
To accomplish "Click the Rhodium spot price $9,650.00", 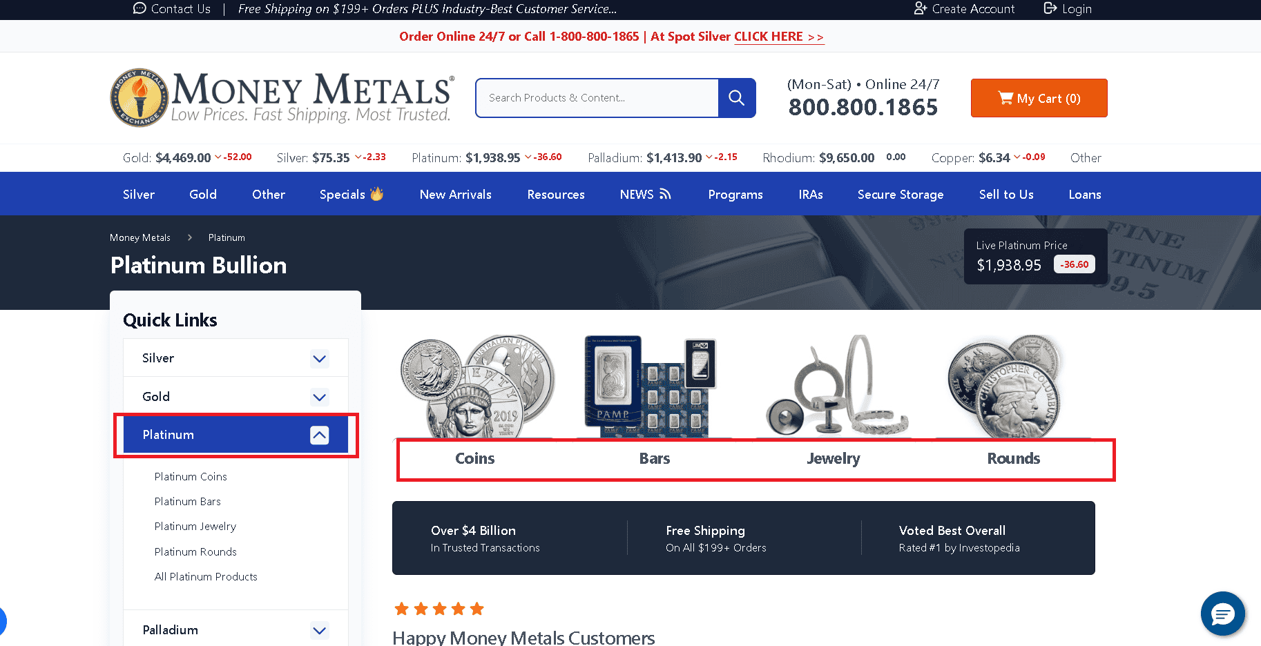I will [847, 157].
